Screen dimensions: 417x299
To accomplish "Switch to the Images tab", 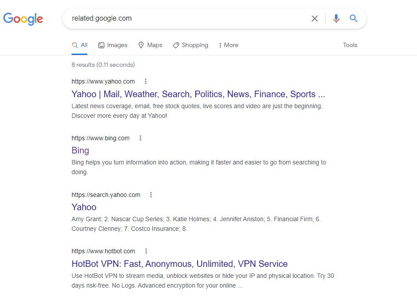I will click(113, 45).
